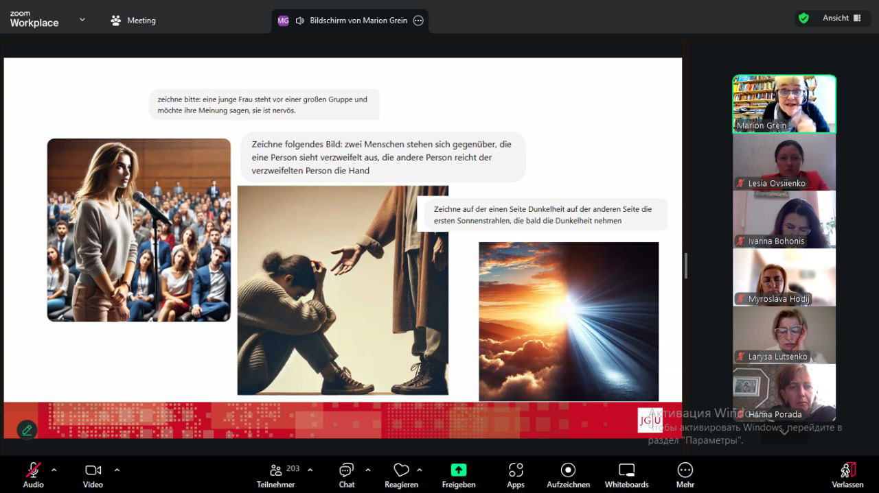
Task: Select Marion Grein's video thumbnail
Action: point(784,104)
